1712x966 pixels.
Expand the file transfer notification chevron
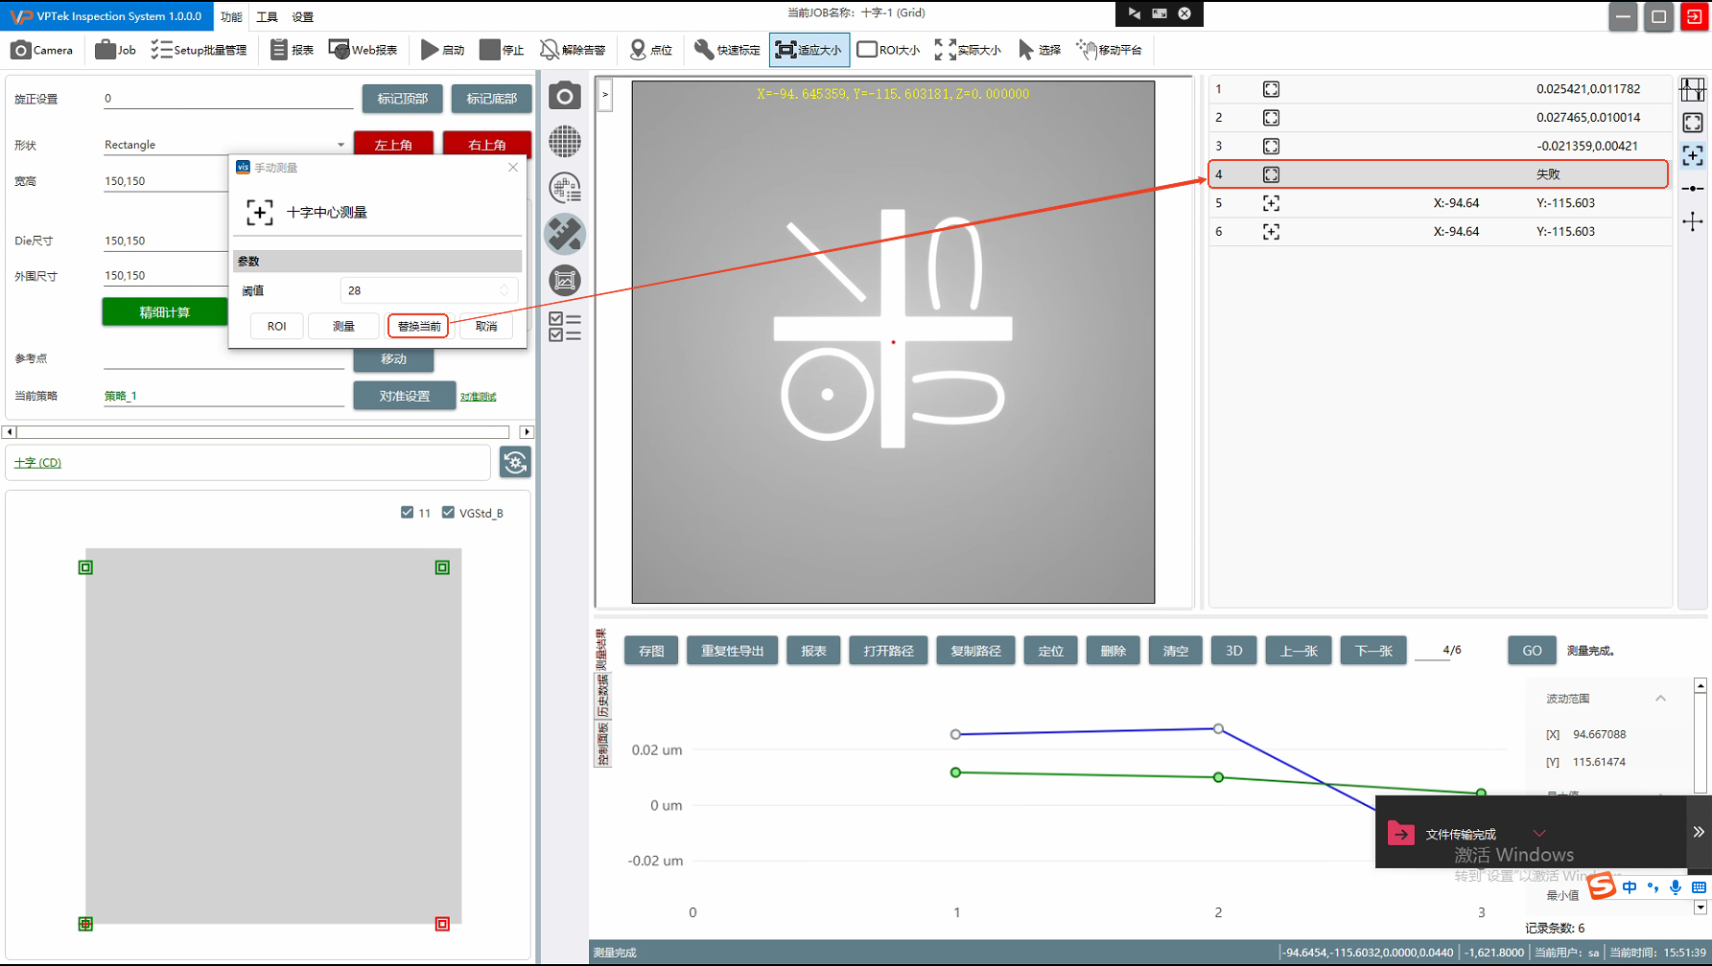1539,834
